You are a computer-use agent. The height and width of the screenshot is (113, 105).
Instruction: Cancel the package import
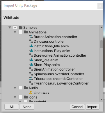(x=77, y=107)
